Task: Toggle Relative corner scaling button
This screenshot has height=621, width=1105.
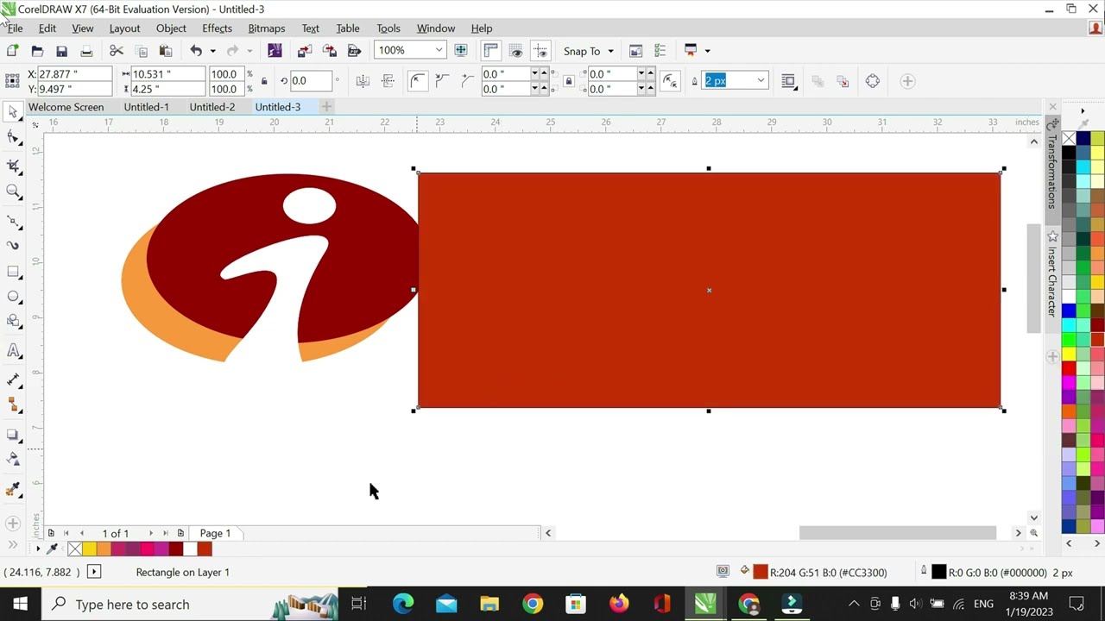Action: 670,81
